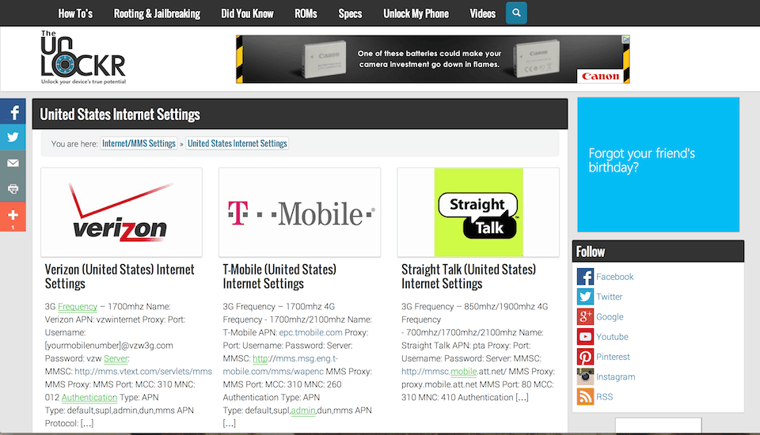This screenshot has width=760, height=435.
Task: Click RSS text link in Follow panel
Action: click(x=604, y=397)
